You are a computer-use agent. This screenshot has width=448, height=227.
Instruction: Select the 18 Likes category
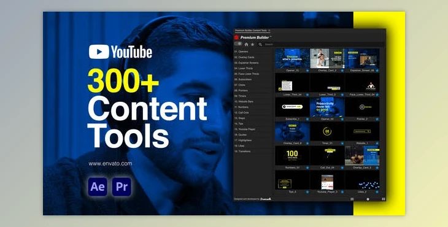click(x=239, y=146)
